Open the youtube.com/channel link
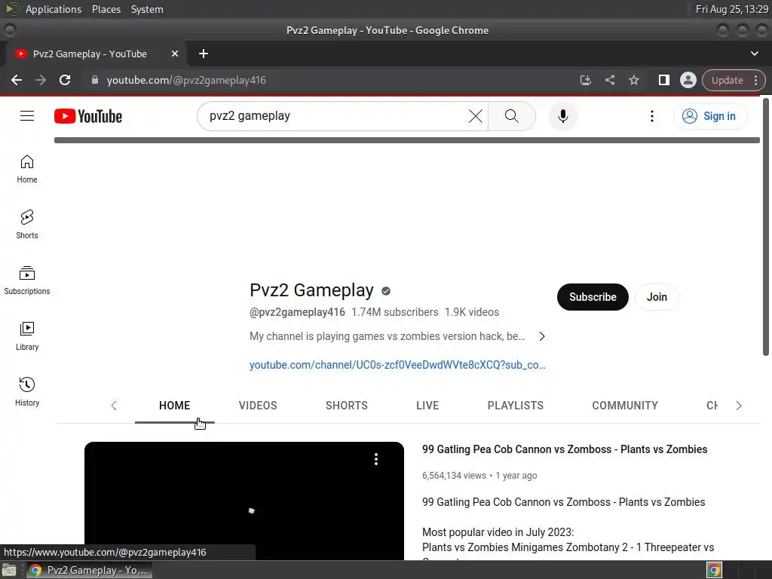 (x=397, y=366)
